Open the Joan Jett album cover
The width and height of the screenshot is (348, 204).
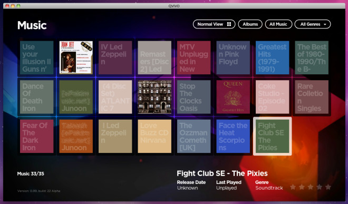click(76, 57)
